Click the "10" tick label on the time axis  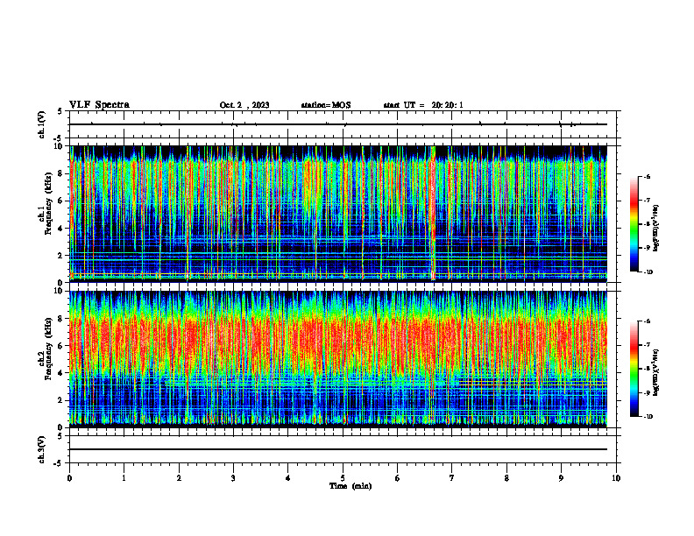click(x=616, y=478)
